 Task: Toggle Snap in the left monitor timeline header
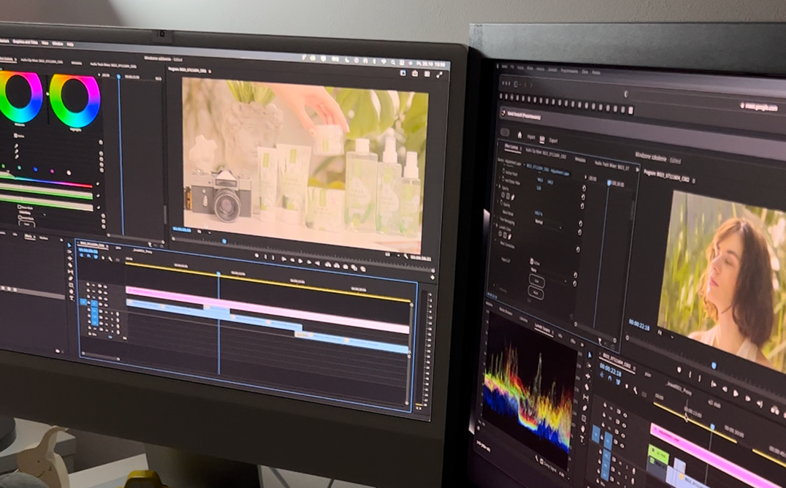(88, 256)
